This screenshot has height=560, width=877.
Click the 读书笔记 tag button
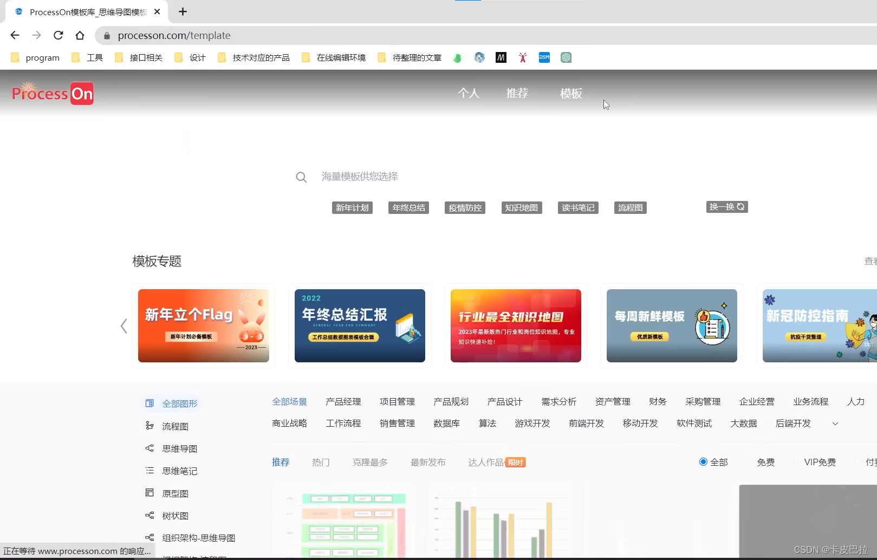click(x=578, y=207)
